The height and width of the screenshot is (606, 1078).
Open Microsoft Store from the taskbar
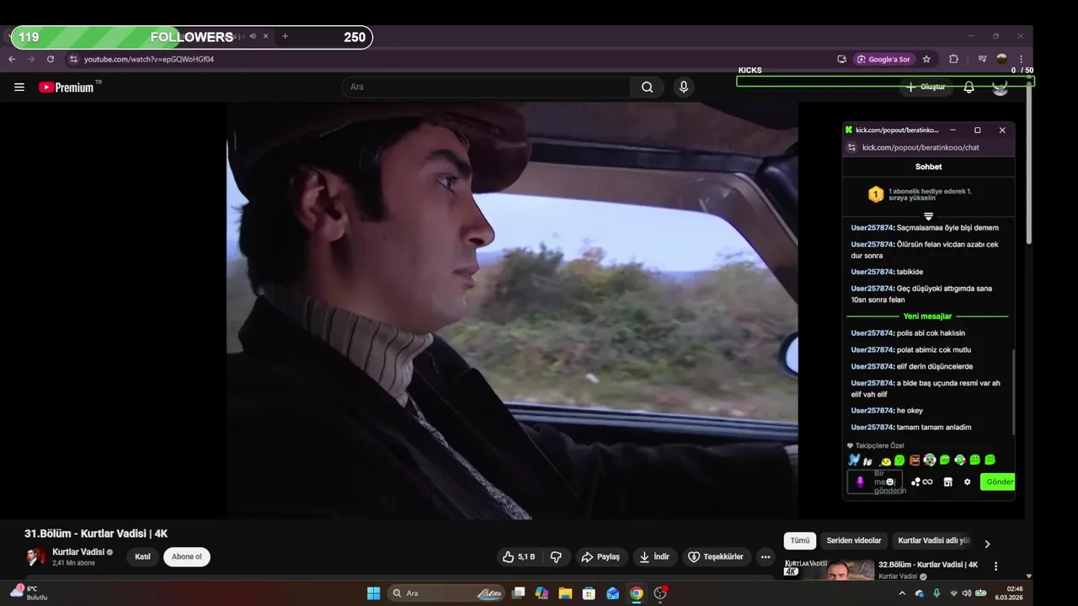tap(589, 593)
